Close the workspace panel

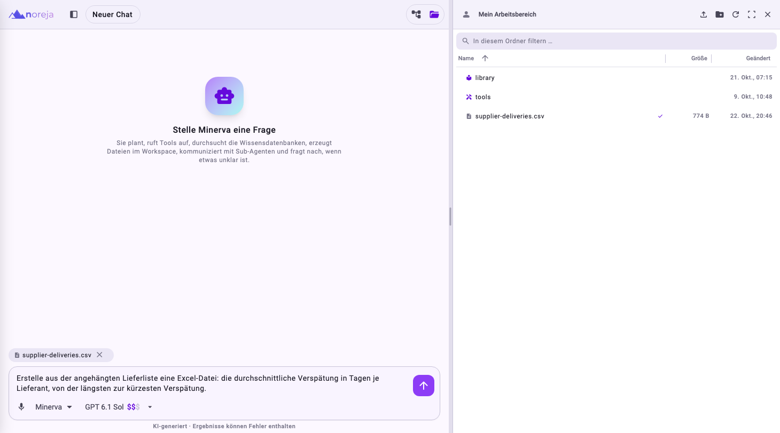[768, 14]
